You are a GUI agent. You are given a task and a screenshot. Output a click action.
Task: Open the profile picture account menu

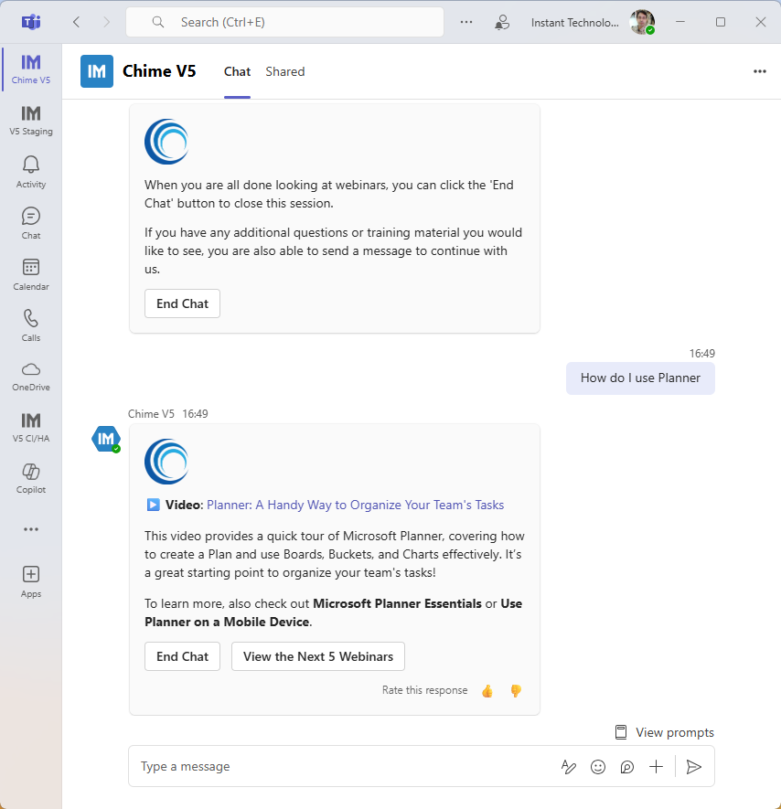[642, 22]
